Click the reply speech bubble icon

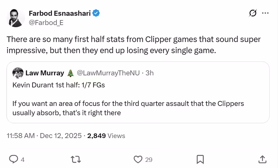[x=14, y=159]
